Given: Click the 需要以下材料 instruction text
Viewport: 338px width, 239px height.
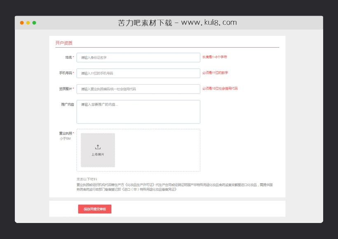Looking at the screenshot, I should (x=87, y=179).
